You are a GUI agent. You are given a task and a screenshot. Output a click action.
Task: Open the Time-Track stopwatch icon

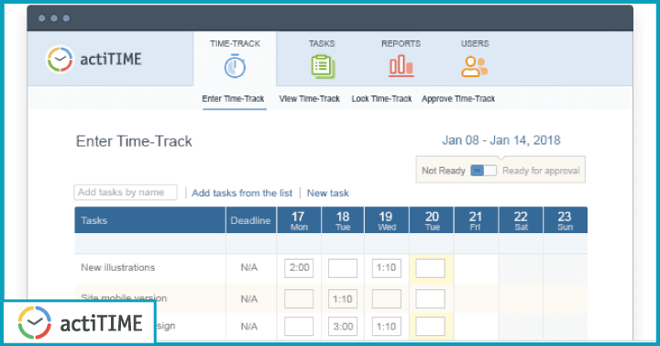235,66
